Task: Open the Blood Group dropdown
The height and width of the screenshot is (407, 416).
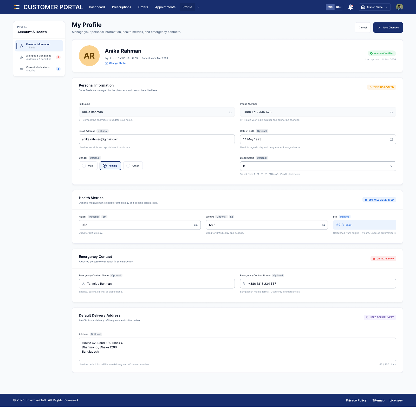Action: (318, 166)
